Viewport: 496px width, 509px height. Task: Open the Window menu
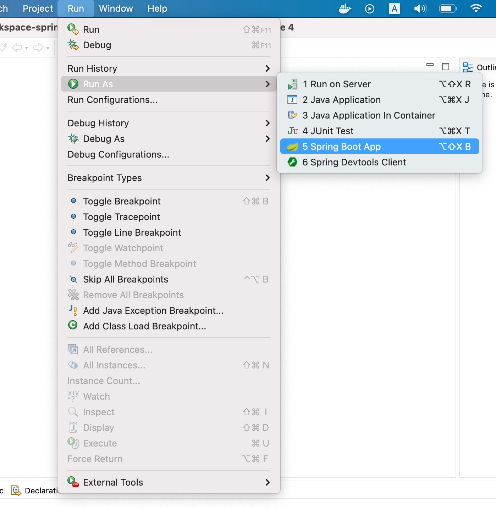click(x=116, y=9)
